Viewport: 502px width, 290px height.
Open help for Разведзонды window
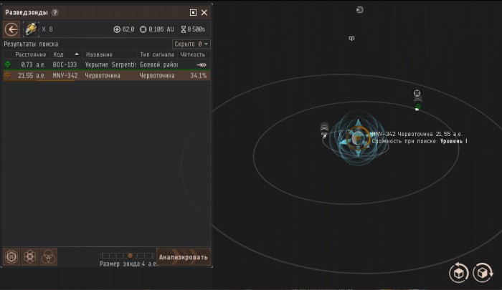(x=55, y=12)
